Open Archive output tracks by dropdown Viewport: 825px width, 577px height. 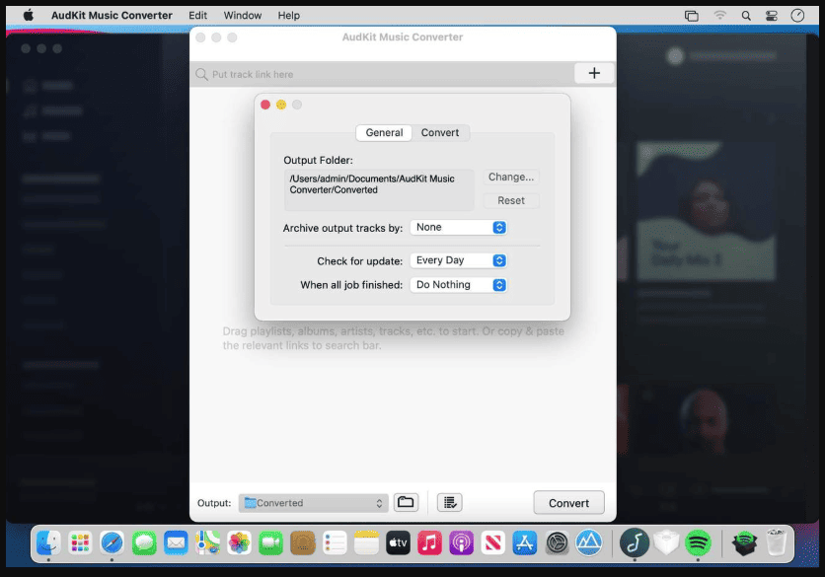click(x=458, y=227)
